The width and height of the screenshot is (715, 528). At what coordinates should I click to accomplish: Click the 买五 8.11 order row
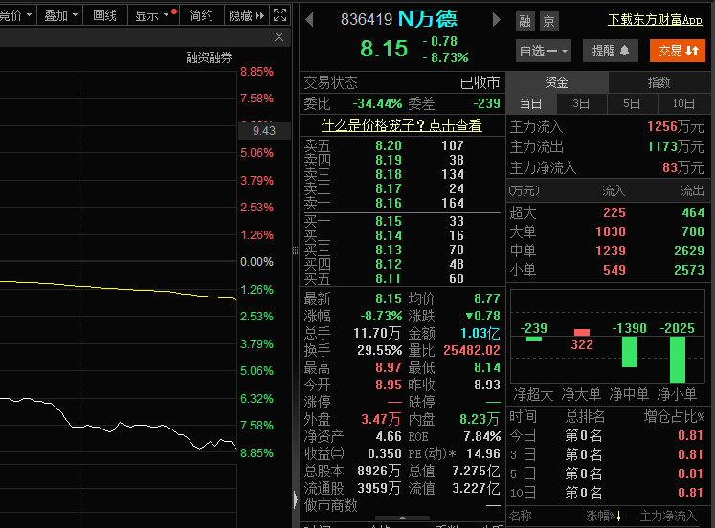(401, 278)
